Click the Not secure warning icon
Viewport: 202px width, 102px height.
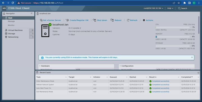[19, 3]
